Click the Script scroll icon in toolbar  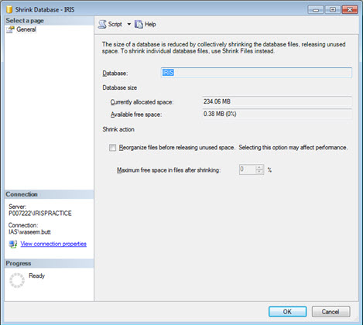pos(102,24)
